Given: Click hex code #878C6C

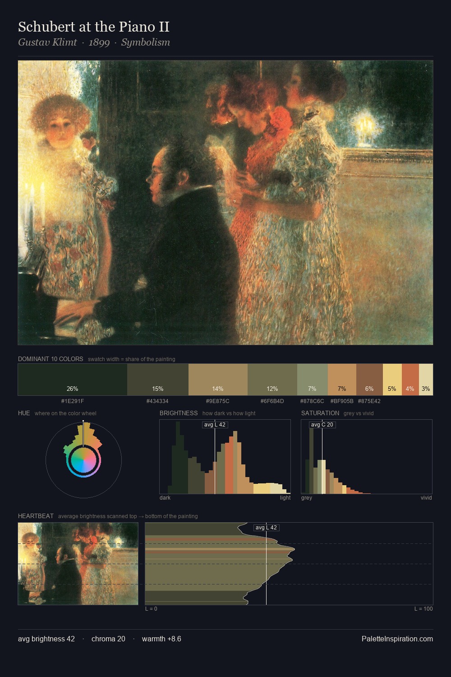Looking at the screenshot, I should (x=312, y=401).
